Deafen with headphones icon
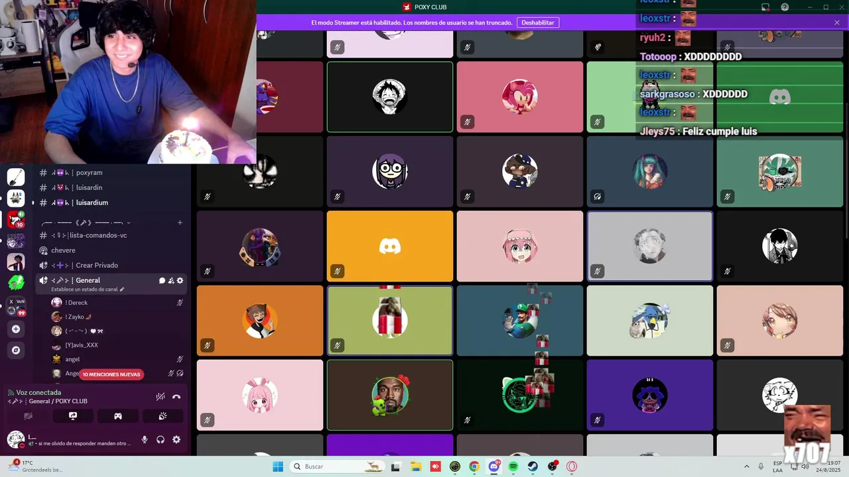The height and width of the screenshot is (477, 849). pos(161,439)
